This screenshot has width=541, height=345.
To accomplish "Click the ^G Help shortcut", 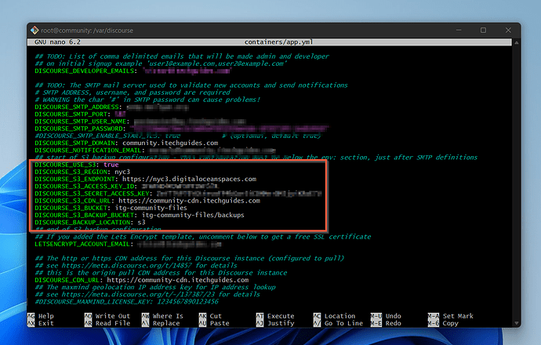I will tap(41, 316).
